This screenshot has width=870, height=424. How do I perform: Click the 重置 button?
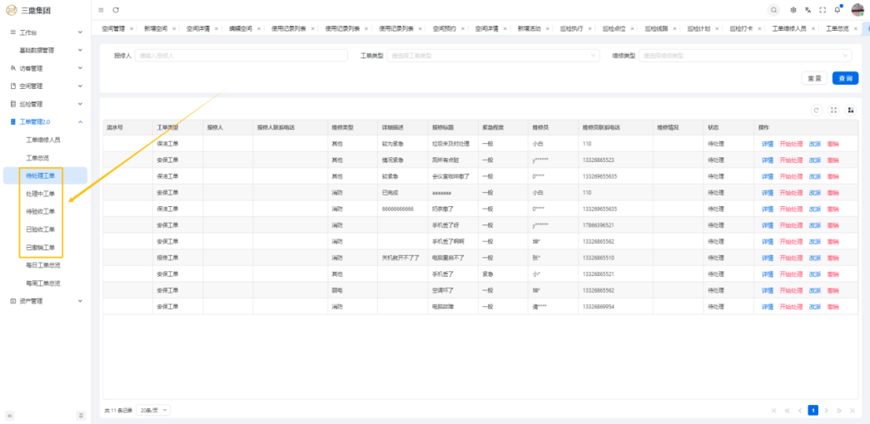pos(814,78)
